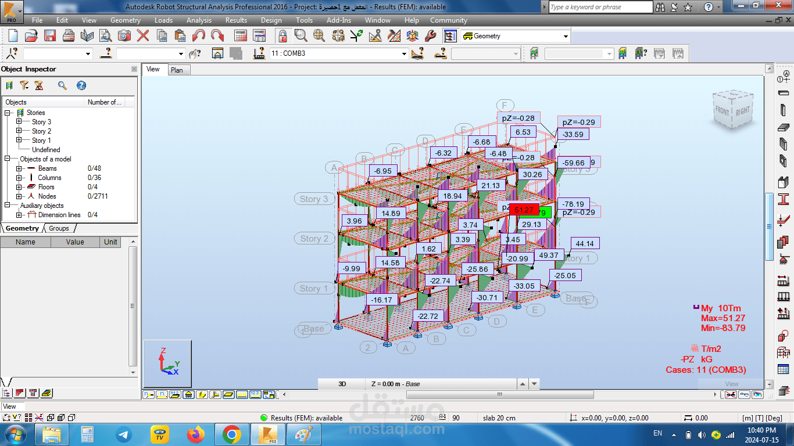Viewport: 794px width, 446px height.
Task: Open the Analysis menu
Action: (x=199, y=20)
